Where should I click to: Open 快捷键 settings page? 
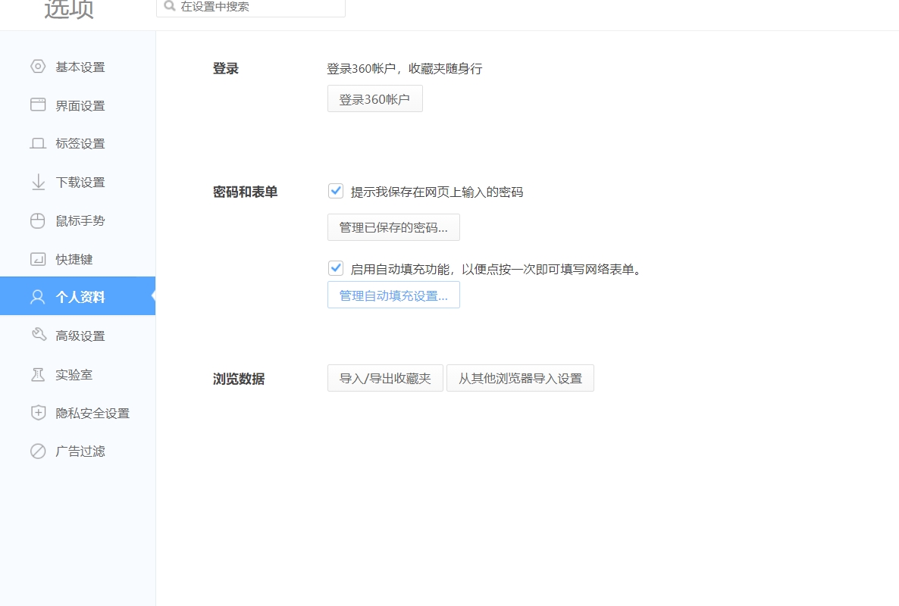[x=77, y=259]
